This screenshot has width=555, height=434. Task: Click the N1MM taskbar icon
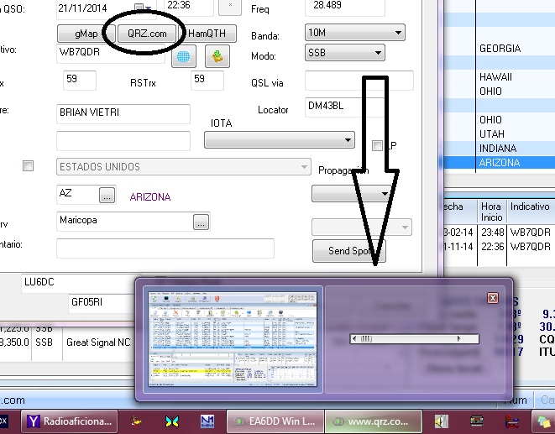[207, 421]
